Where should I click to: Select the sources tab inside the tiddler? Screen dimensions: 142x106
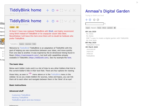[x=28, y=44]
